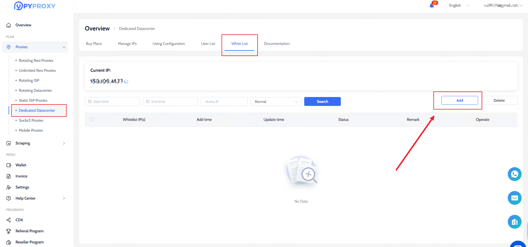Click the blue Search button
This screenshot has height=247, width=528.
click(322, 102)
